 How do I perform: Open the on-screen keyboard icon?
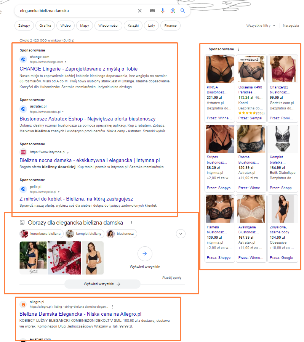pos(152,10)
